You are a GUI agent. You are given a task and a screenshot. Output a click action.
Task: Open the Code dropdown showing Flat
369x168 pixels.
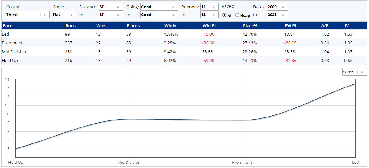(64, 15)
